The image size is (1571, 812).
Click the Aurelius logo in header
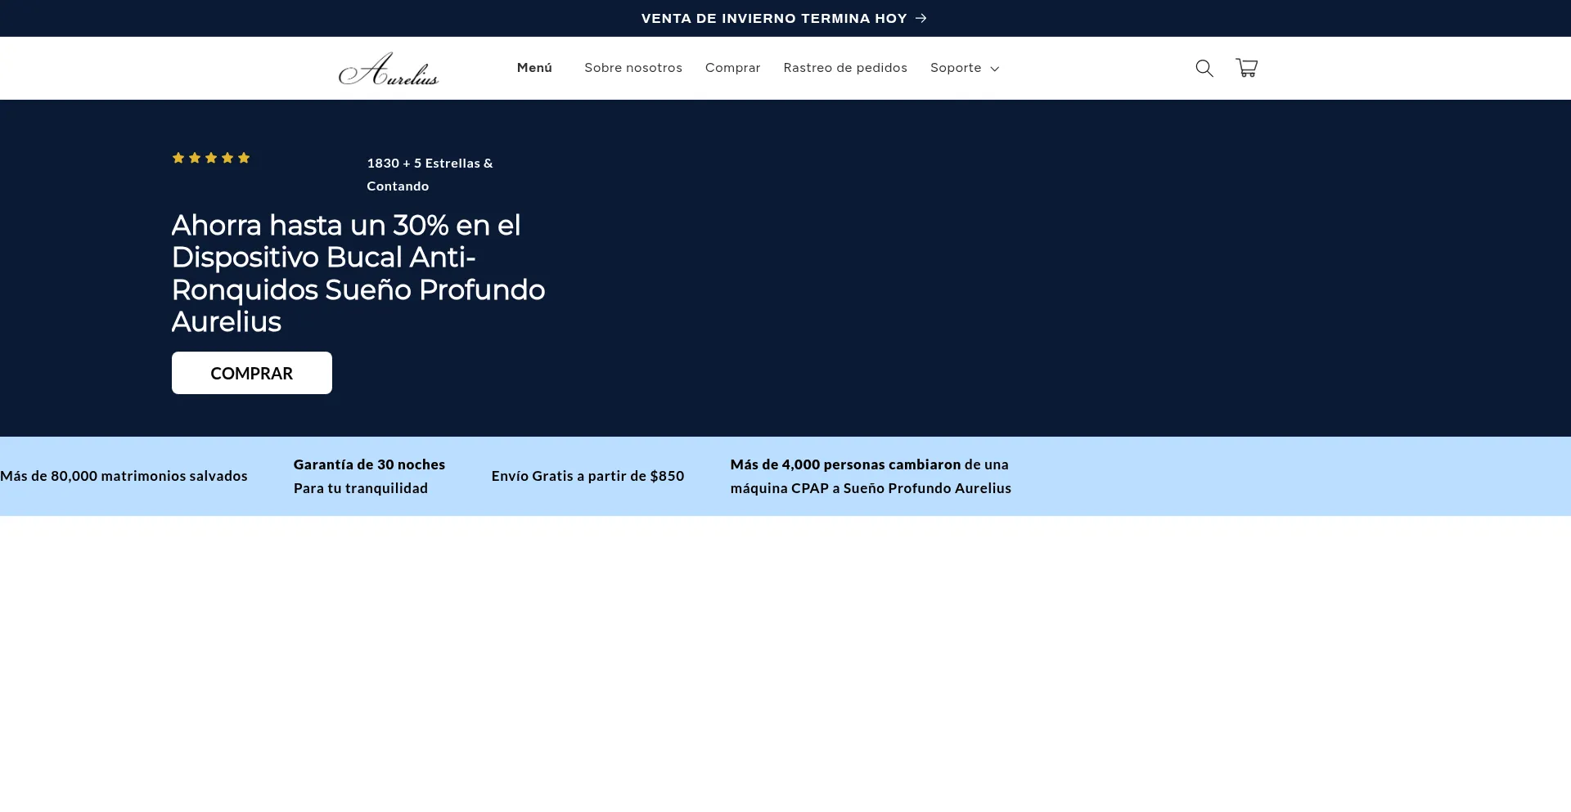click(x=389, y=69)
